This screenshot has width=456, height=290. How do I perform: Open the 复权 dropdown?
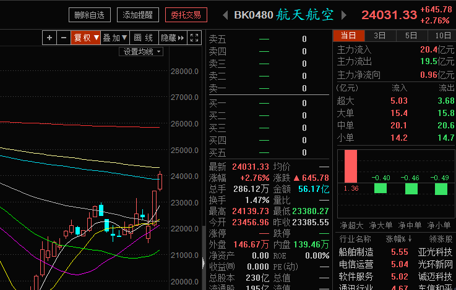coord(86,38)
